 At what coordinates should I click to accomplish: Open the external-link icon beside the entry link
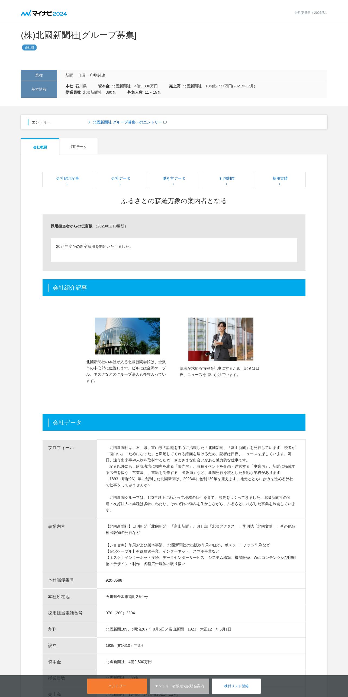165,122
